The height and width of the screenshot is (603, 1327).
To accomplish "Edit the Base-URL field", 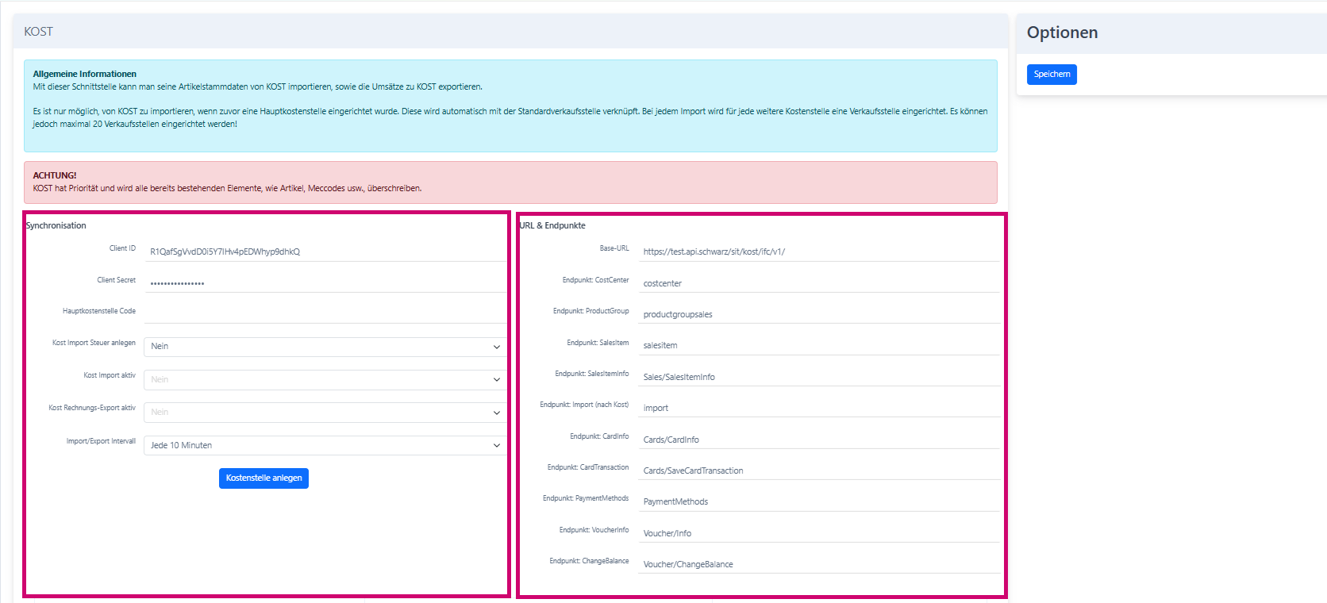I will coord(819,252).
